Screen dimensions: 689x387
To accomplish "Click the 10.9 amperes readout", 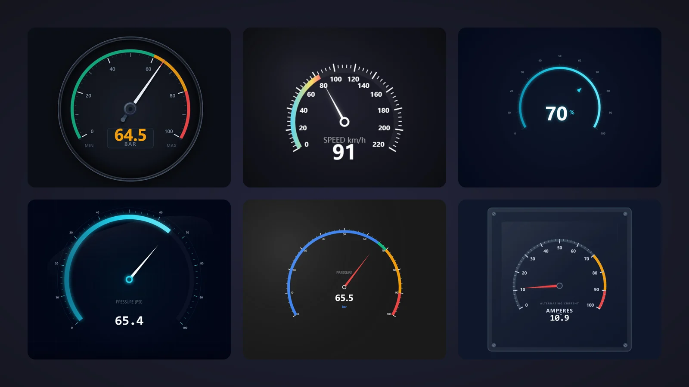I will point(559,318).
